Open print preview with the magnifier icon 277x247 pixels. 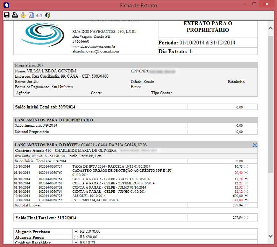(x=31, y=15)
